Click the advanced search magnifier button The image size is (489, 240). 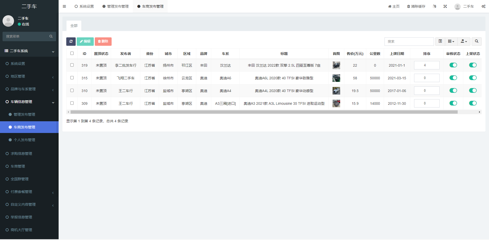477,41
